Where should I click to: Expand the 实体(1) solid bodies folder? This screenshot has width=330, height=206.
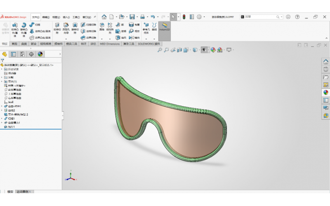click(x=2, y=82)
